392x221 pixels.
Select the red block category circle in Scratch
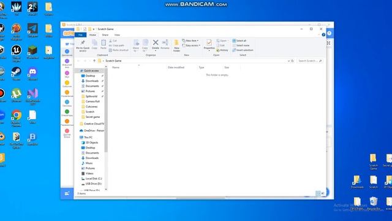67,131
